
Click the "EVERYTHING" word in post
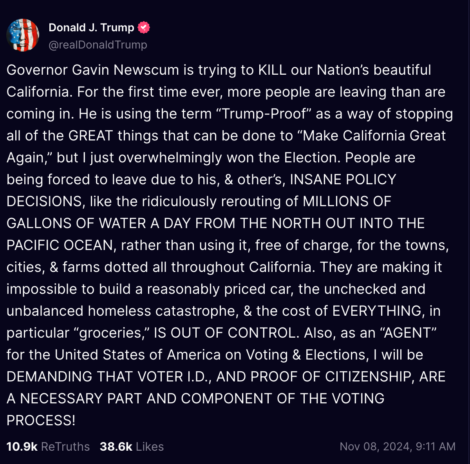coord(377,311)
